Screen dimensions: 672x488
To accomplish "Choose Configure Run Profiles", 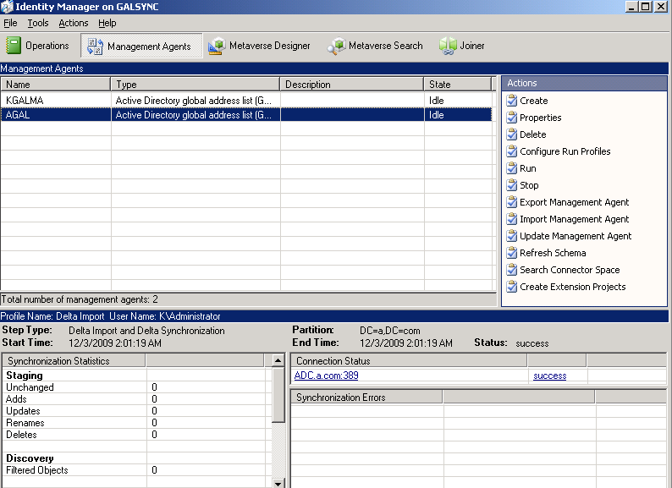I will pyautogui.click(x=565, y=151).
